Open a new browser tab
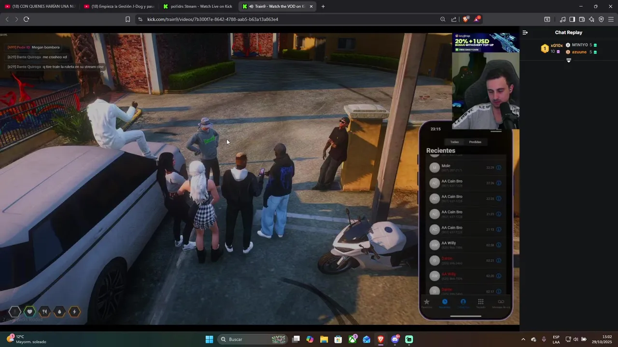Viewport: 618px width, 347px height. point(323,6)
